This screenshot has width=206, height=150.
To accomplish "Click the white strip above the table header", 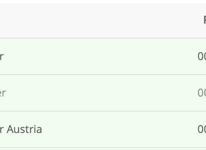I will point(103,2).
